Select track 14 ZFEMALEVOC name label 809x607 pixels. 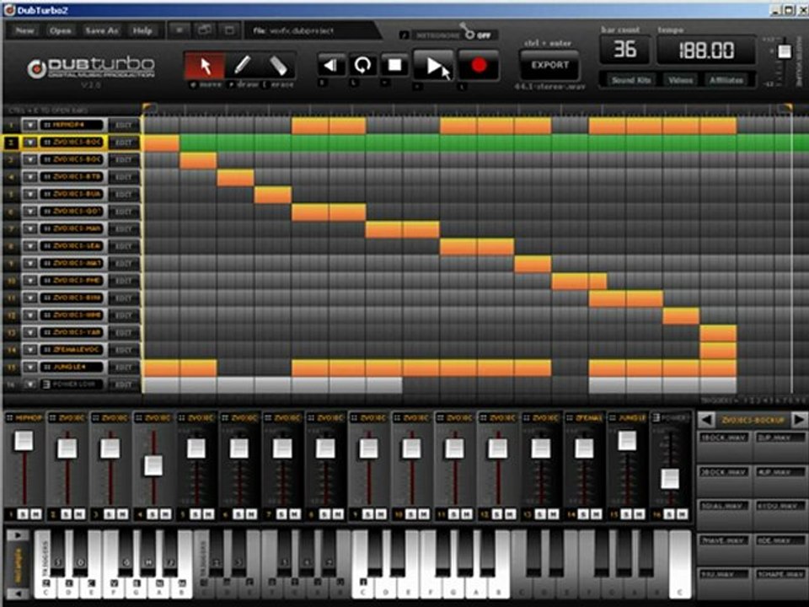[72, 350]
